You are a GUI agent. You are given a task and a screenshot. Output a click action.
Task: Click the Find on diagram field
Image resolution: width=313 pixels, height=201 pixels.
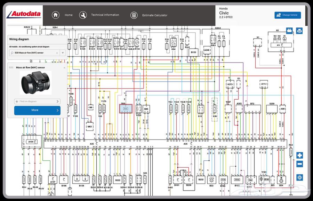37,101
